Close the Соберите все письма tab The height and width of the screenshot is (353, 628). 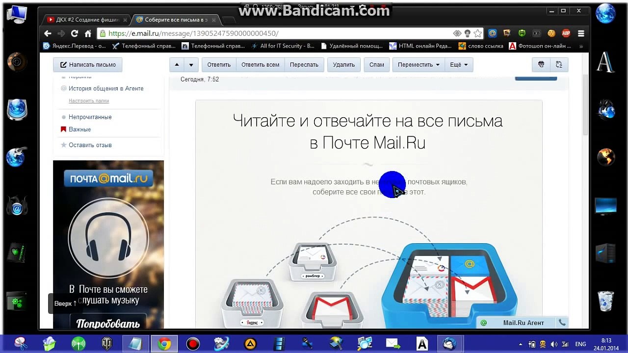coord(214,20)
